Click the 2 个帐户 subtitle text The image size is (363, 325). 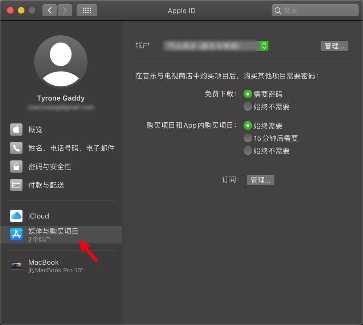click(x=39, y=239)
